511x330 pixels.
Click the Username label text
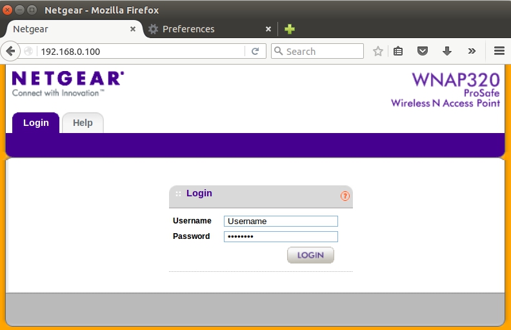pos(192,221)
